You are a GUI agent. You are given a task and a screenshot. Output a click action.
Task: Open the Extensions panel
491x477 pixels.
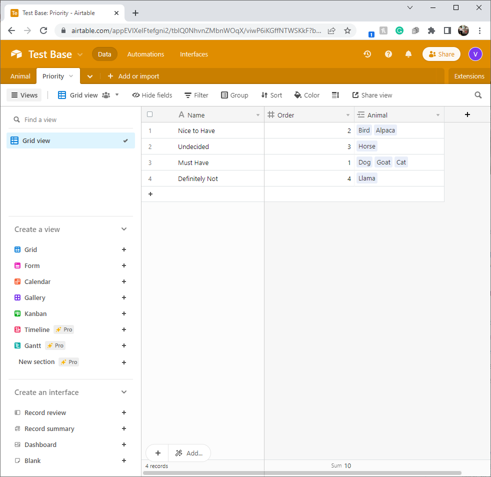469,76
